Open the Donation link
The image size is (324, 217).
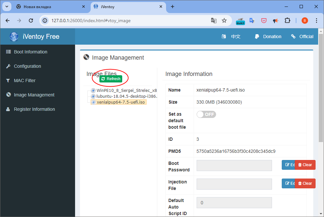(x=272, y=36)
